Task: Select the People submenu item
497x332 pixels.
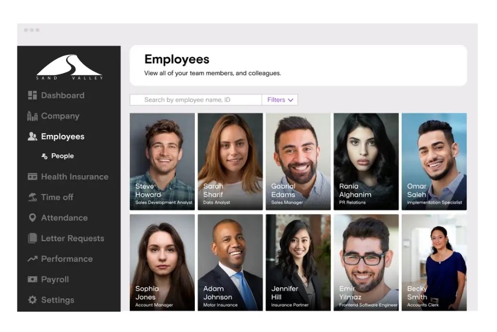Action: click(x=58, y=156)
